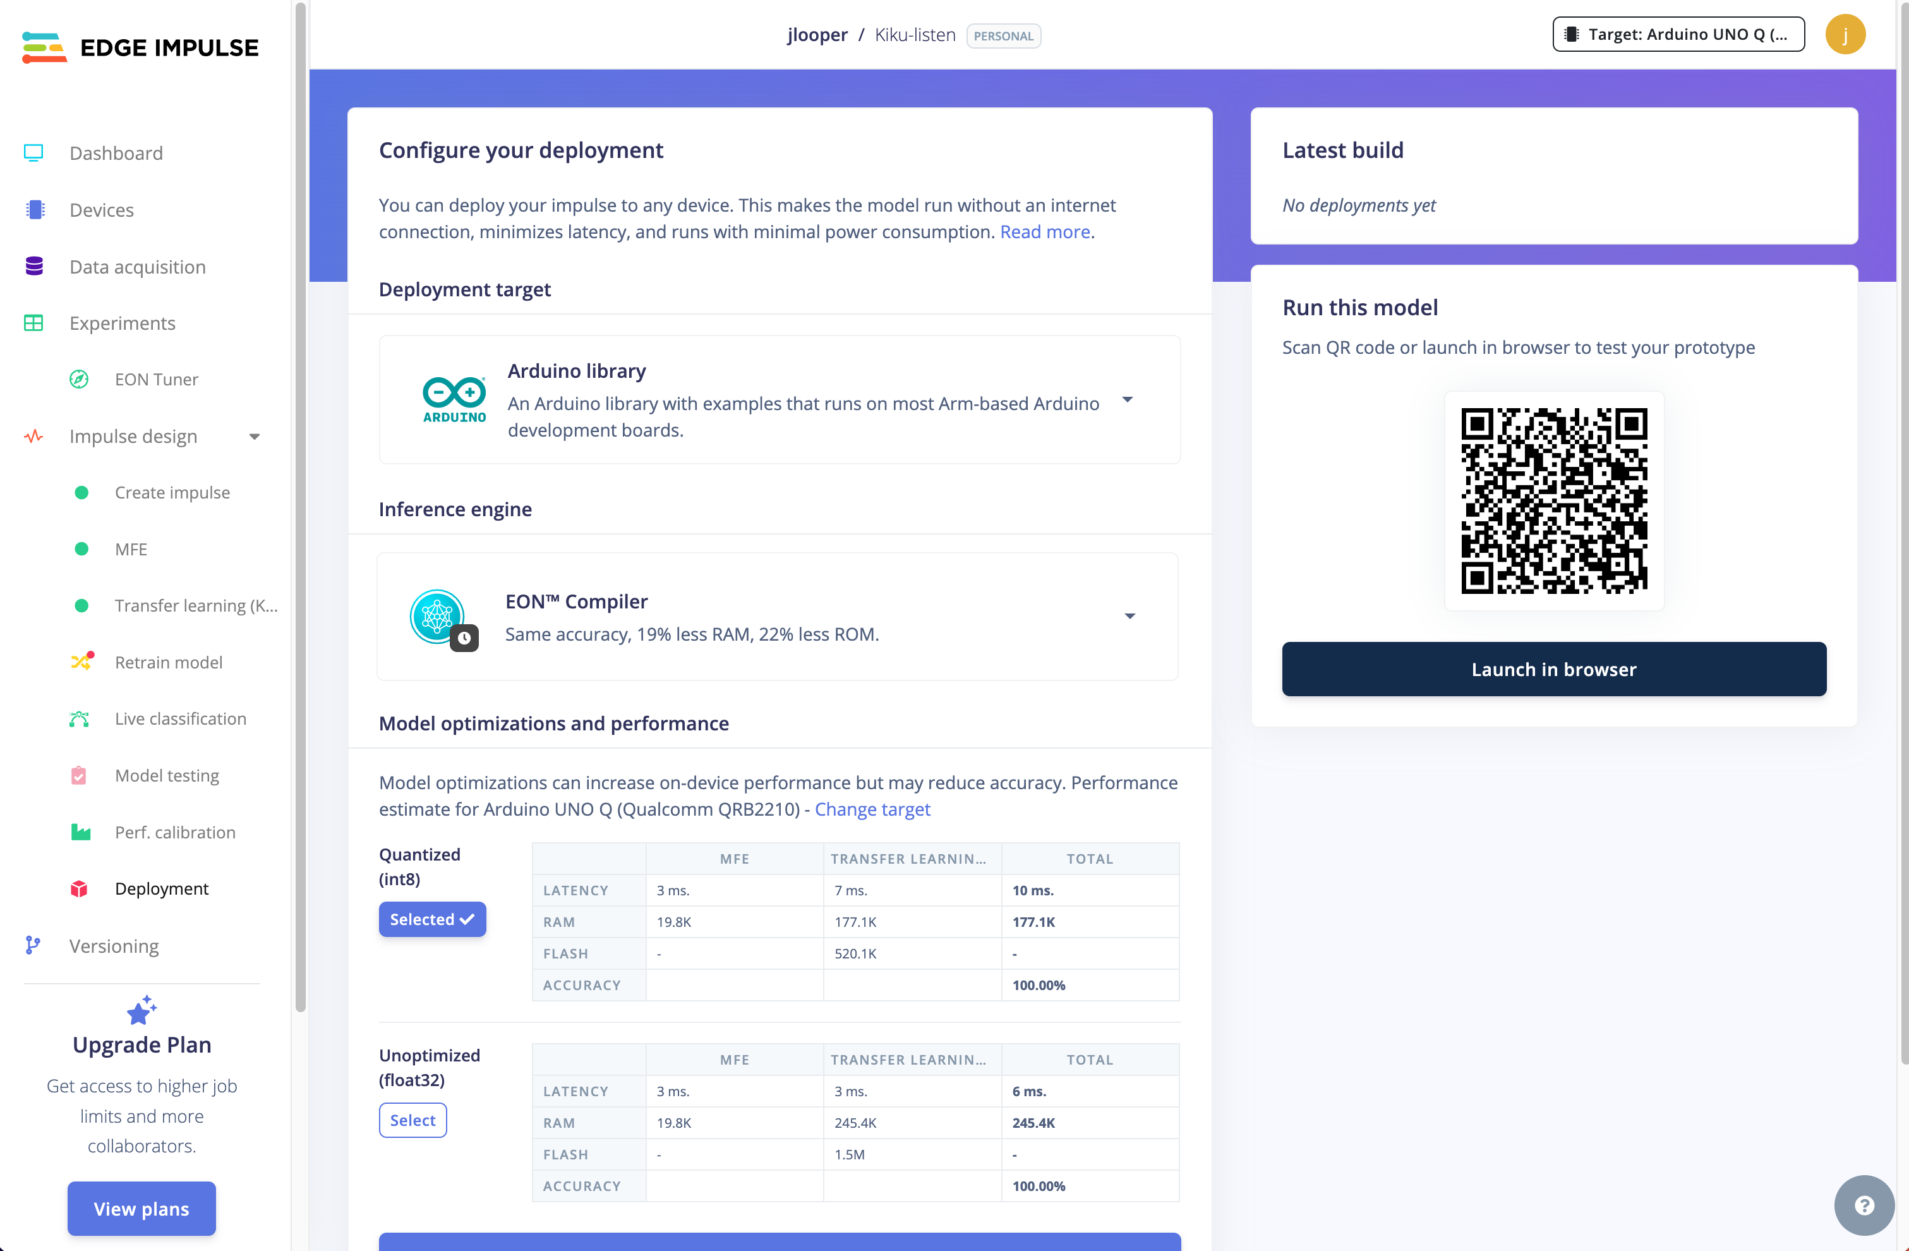Click the Experiments grid icon
The width and height of the screenshot is (1909, 1251).
tap(33, 323)
